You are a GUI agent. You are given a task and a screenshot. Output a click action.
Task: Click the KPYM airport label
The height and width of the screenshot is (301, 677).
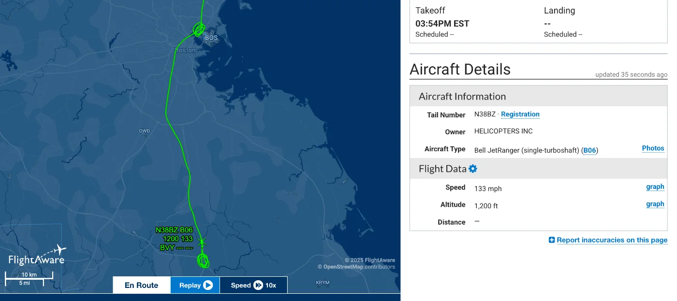[323, 283]
